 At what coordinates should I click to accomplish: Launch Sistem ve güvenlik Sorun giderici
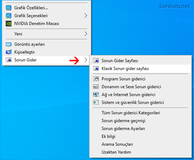click(x=140, y=102)
